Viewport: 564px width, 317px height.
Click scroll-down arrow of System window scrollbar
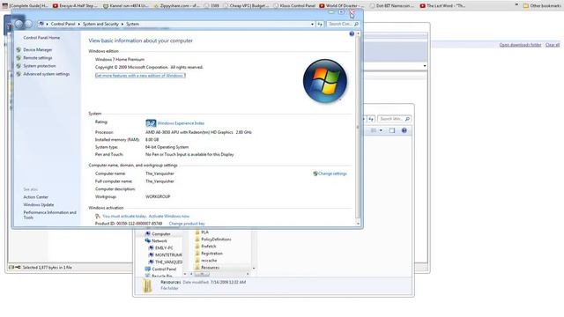coord(358,224)
